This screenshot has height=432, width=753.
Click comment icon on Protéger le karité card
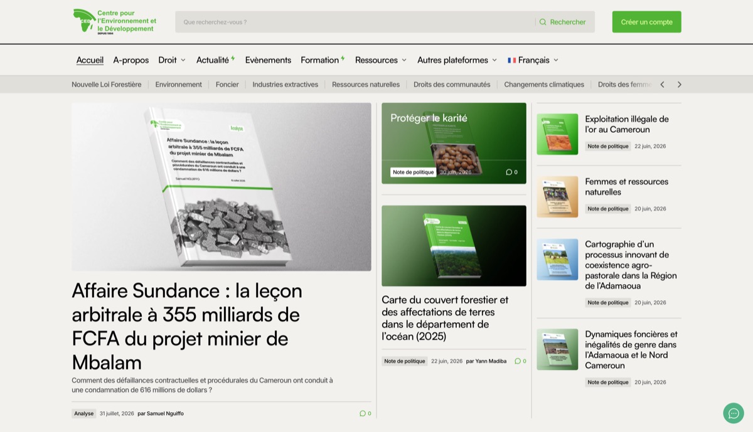tap(509, 172)
